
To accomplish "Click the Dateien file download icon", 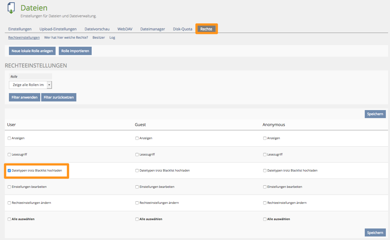I will pos(11,8).
